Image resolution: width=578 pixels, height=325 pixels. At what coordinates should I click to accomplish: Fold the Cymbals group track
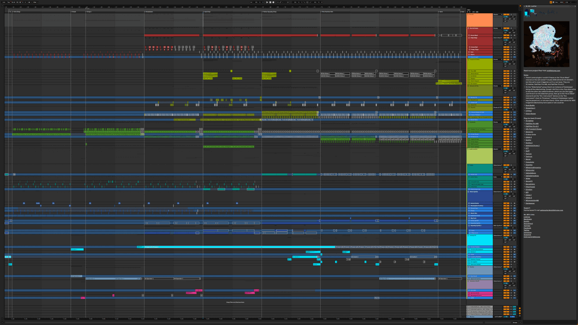(x=468, y=122)
